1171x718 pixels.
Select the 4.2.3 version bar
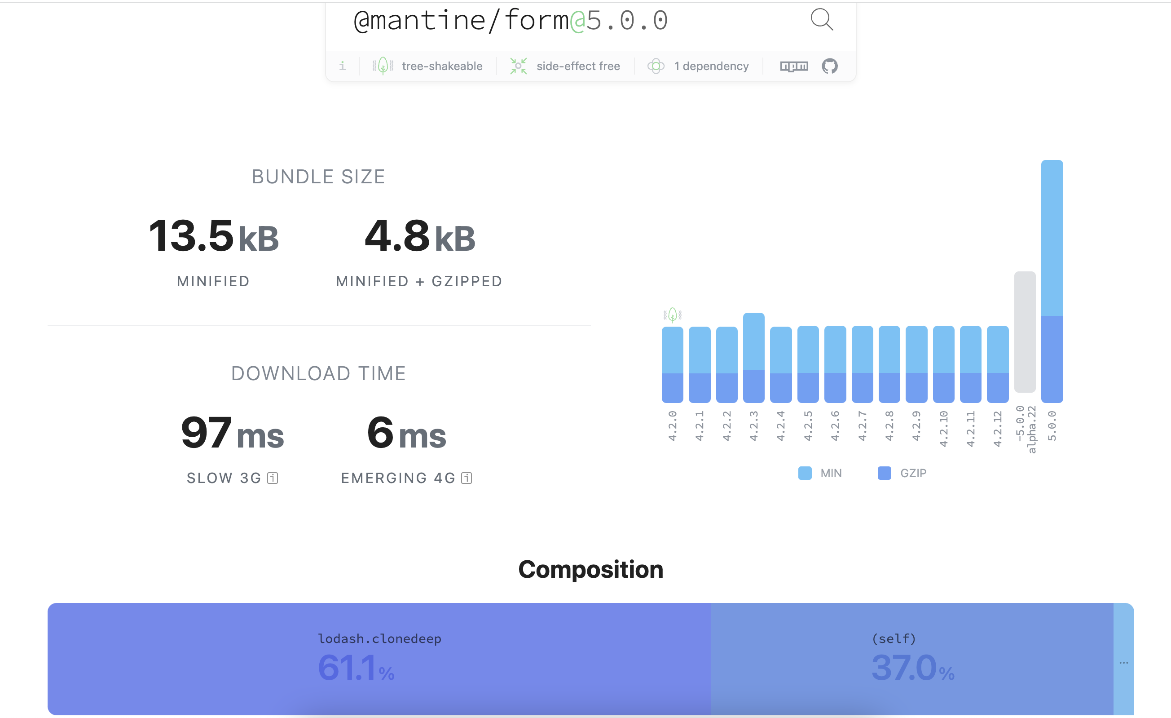click(754, 357)
